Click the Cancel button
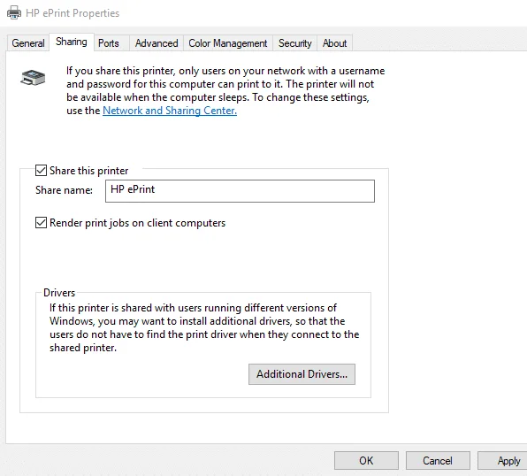Viewport: 527px width, 476px height. [438, 461]
